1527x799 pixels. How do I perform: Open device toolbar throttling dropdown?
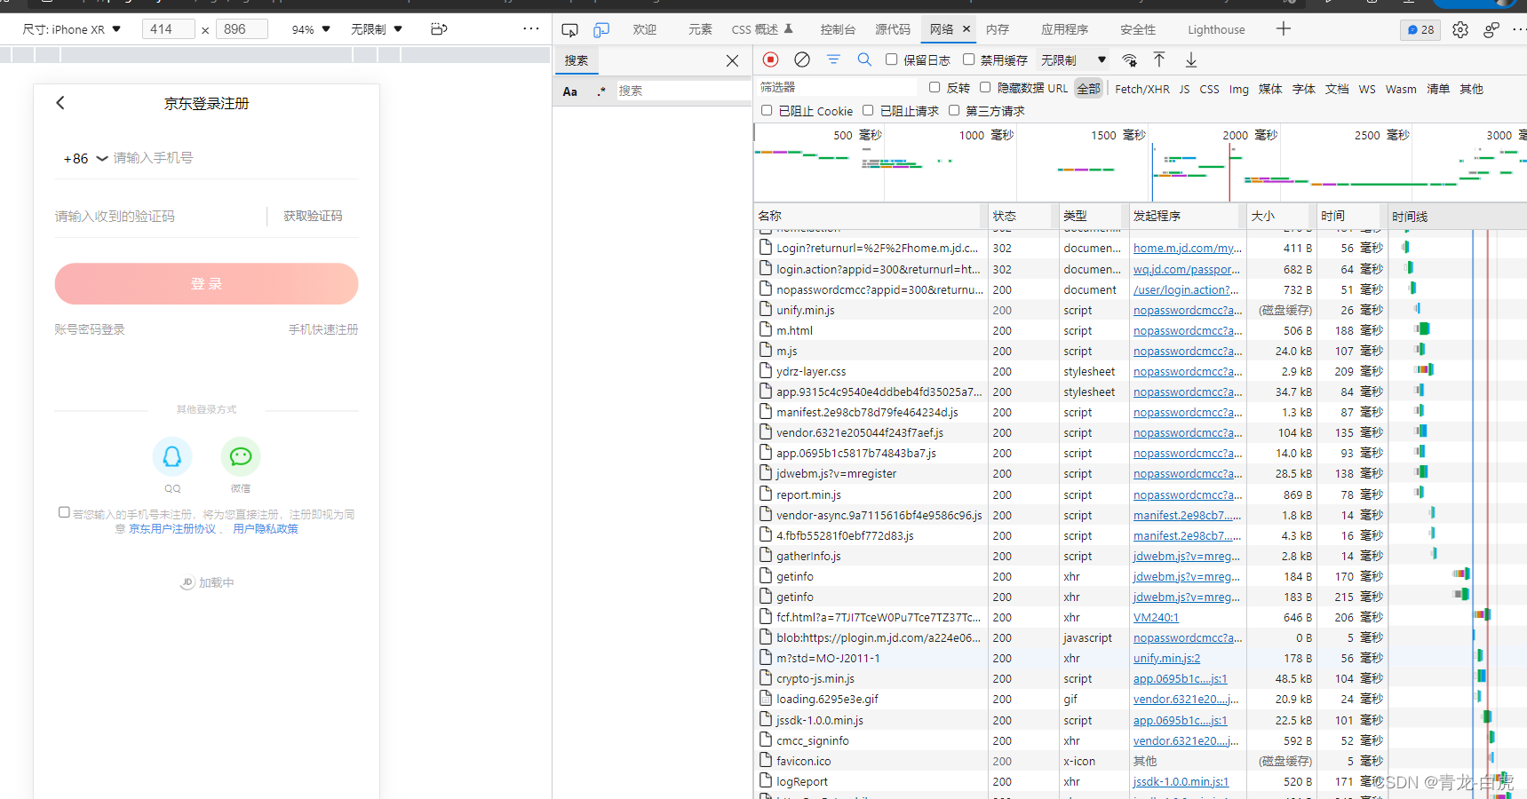pyautogui.click(x=377, y=29)
